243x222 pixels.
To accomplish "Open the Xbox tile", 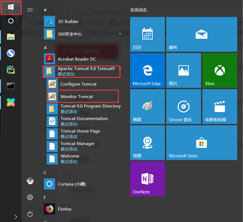I will [x=220, y=70].
